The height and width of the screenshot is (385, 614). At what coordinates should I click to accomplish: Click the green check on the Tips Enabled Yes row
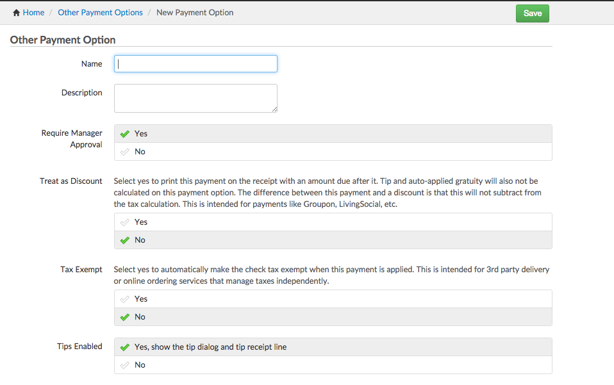click(125, 347)
